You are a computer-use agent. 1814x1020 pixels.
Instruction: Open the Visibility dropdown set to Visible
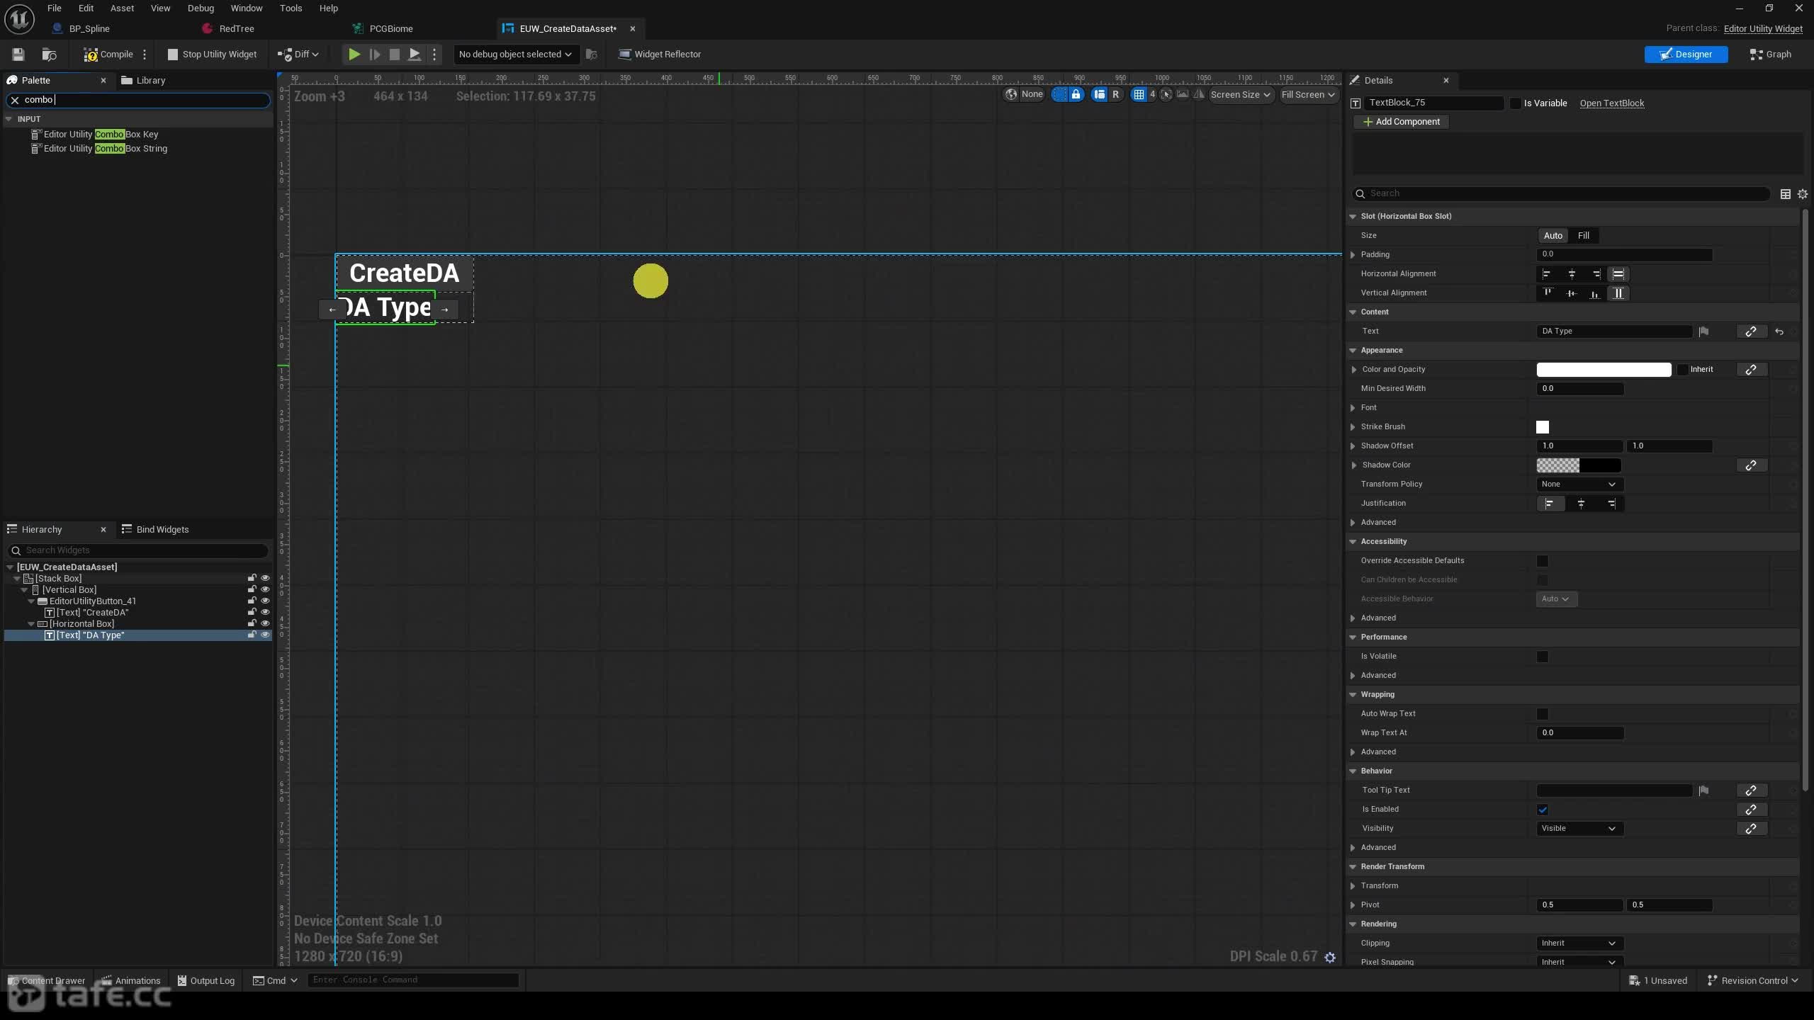[x=1577, y=828]
